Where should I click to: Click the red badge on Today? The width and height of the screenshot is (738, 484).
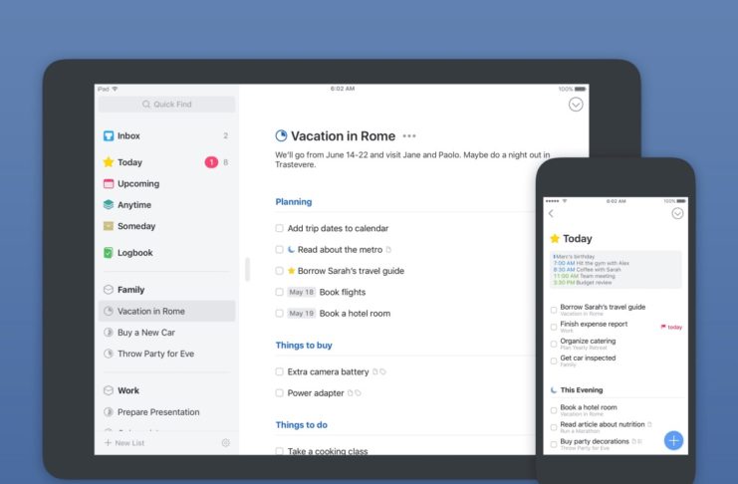point(211,162)
